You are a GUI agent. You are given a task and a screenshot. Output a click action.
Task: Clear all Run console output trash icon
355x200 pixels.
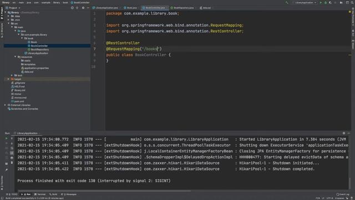[12, 163]
